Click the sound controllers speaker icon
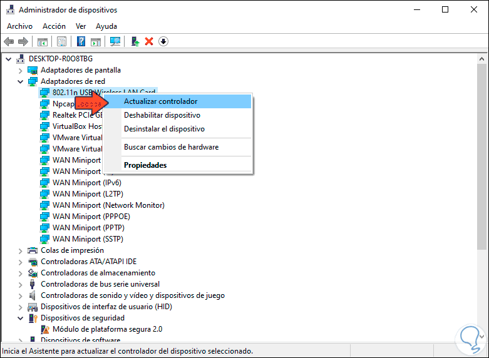This screenshot has height=358, width=489. pos(32,295)
